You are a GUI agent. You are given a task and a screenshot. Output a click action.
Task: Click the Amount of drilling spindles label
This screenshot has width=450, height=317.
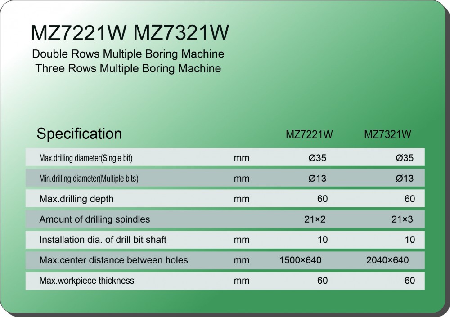click(x=94, y=219)
